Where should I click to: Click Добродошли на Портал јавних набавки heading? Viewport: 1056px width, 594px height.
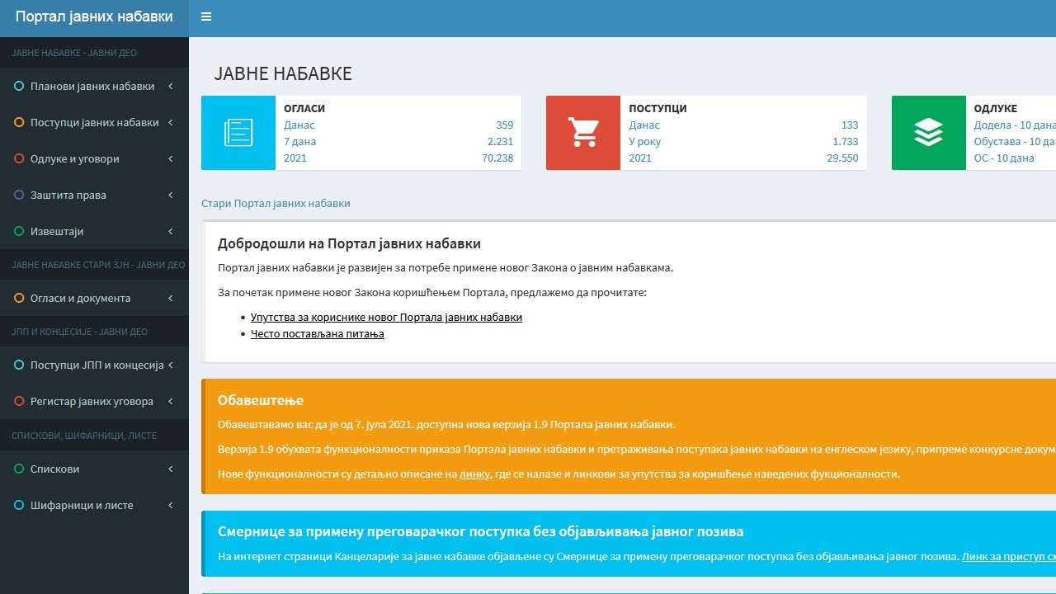(x=349, y=243)
